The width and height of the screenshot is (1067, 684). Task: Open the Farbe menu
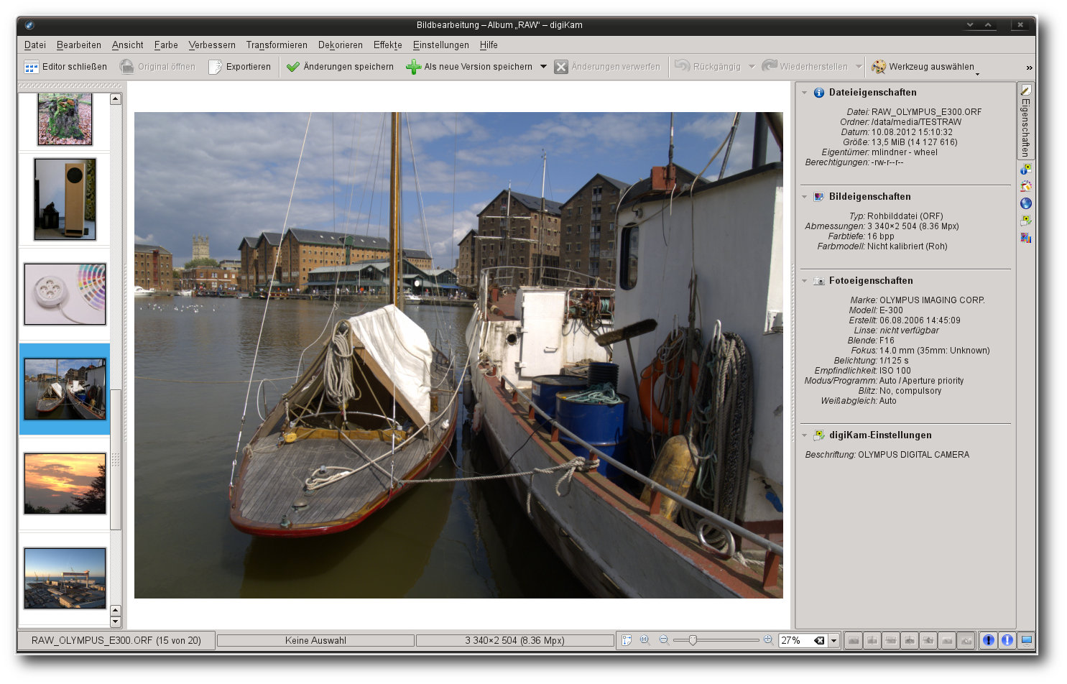click(166, 45)
